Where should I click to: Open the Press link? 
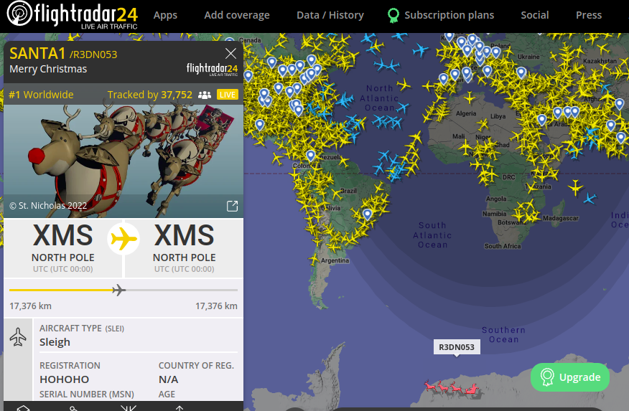(x=589, y=15)
